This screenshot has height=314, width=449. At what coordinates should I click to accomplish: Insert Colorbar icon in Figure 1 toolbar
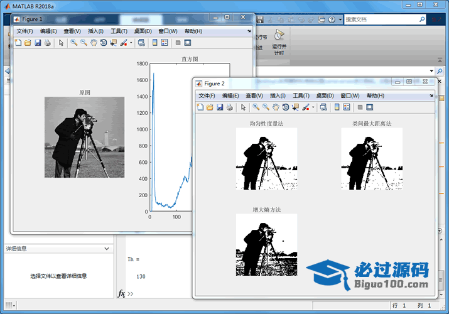(154, 43)
